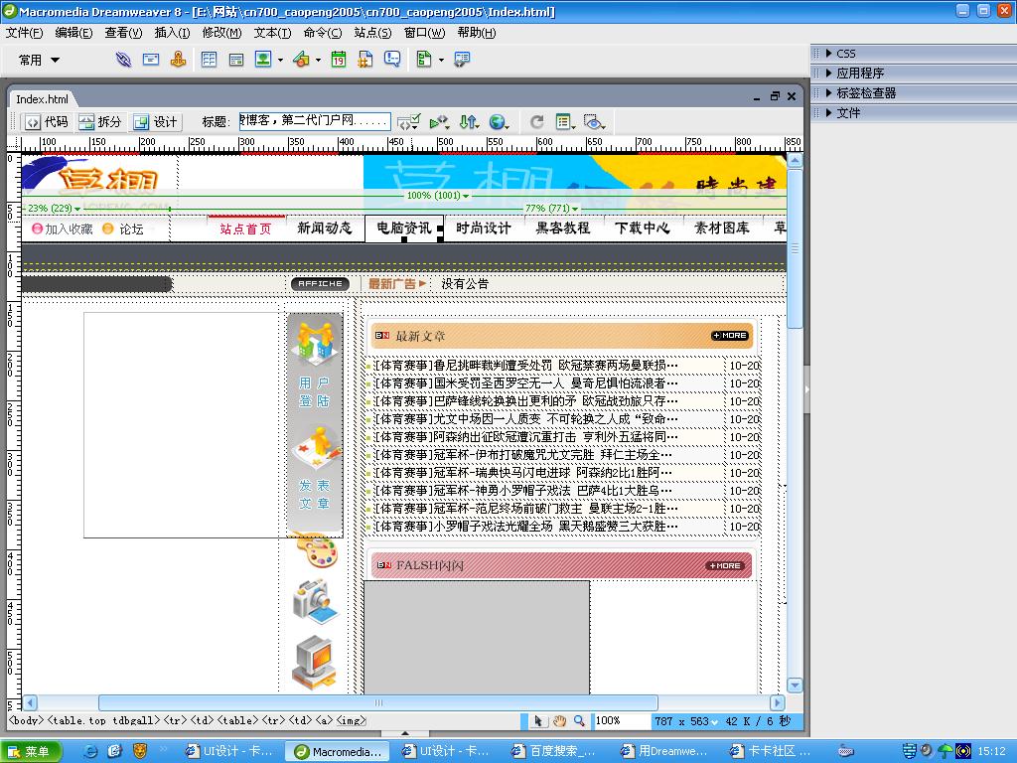
Task: Click the 黑客教程 navigation image
Action: (562, 228)
